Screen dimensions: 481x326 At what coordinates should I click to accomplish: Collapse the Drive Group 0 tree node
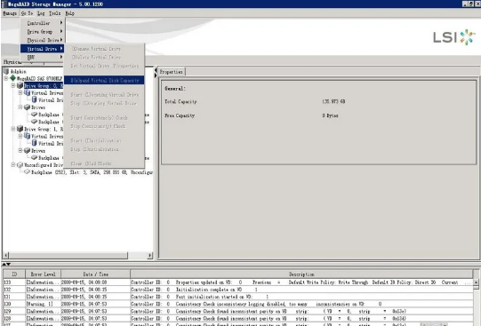click(13, 86)
